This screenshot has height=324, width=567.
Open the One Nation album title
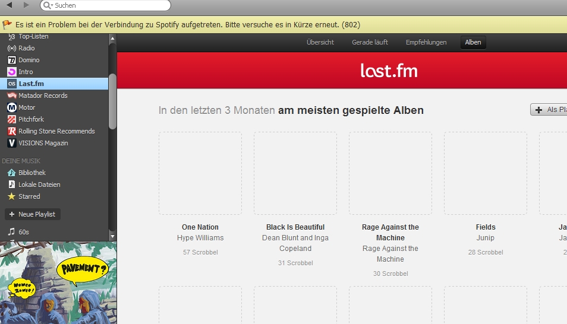(200, 227)
